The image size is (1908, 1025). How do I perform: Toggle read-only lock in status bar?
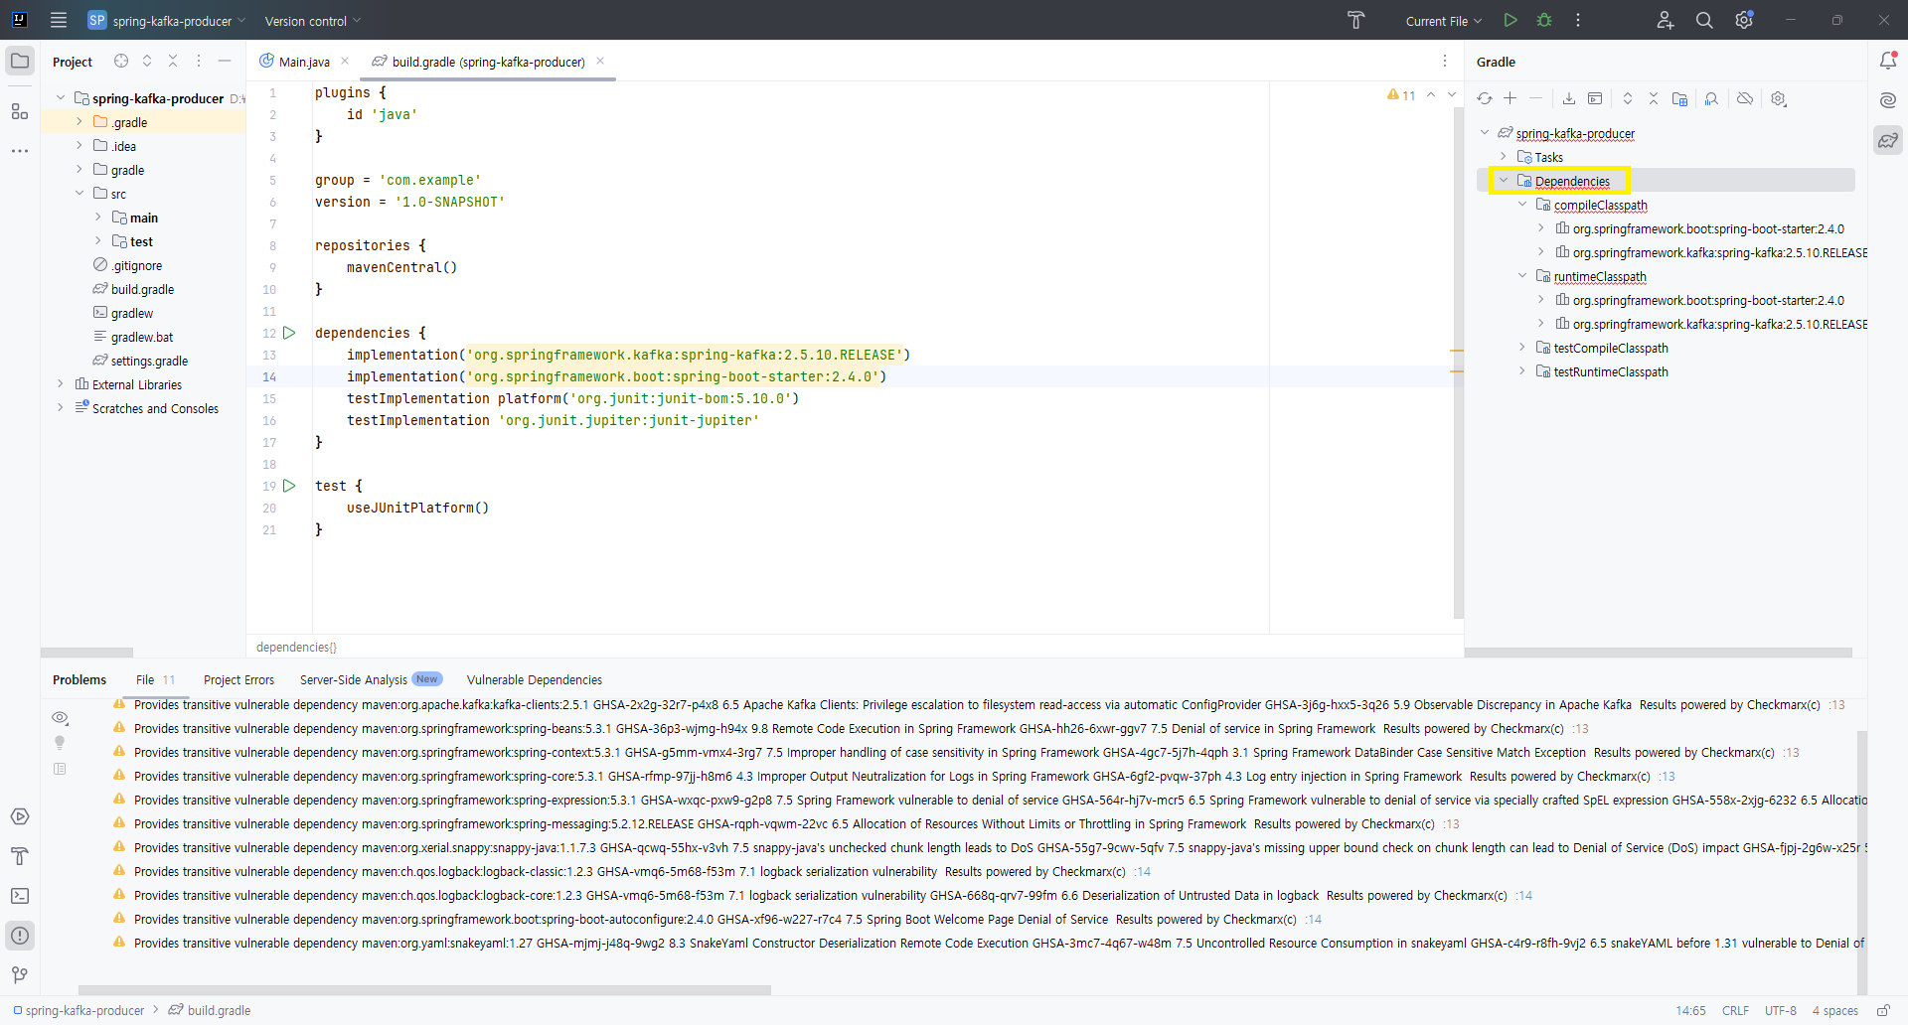[1883, 1010]
